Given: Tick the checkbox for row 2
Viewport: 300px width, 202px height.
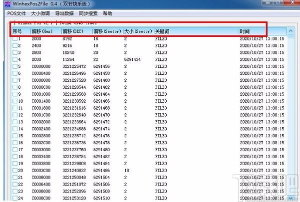Looking at the screenshot, I should click(15, 46).
